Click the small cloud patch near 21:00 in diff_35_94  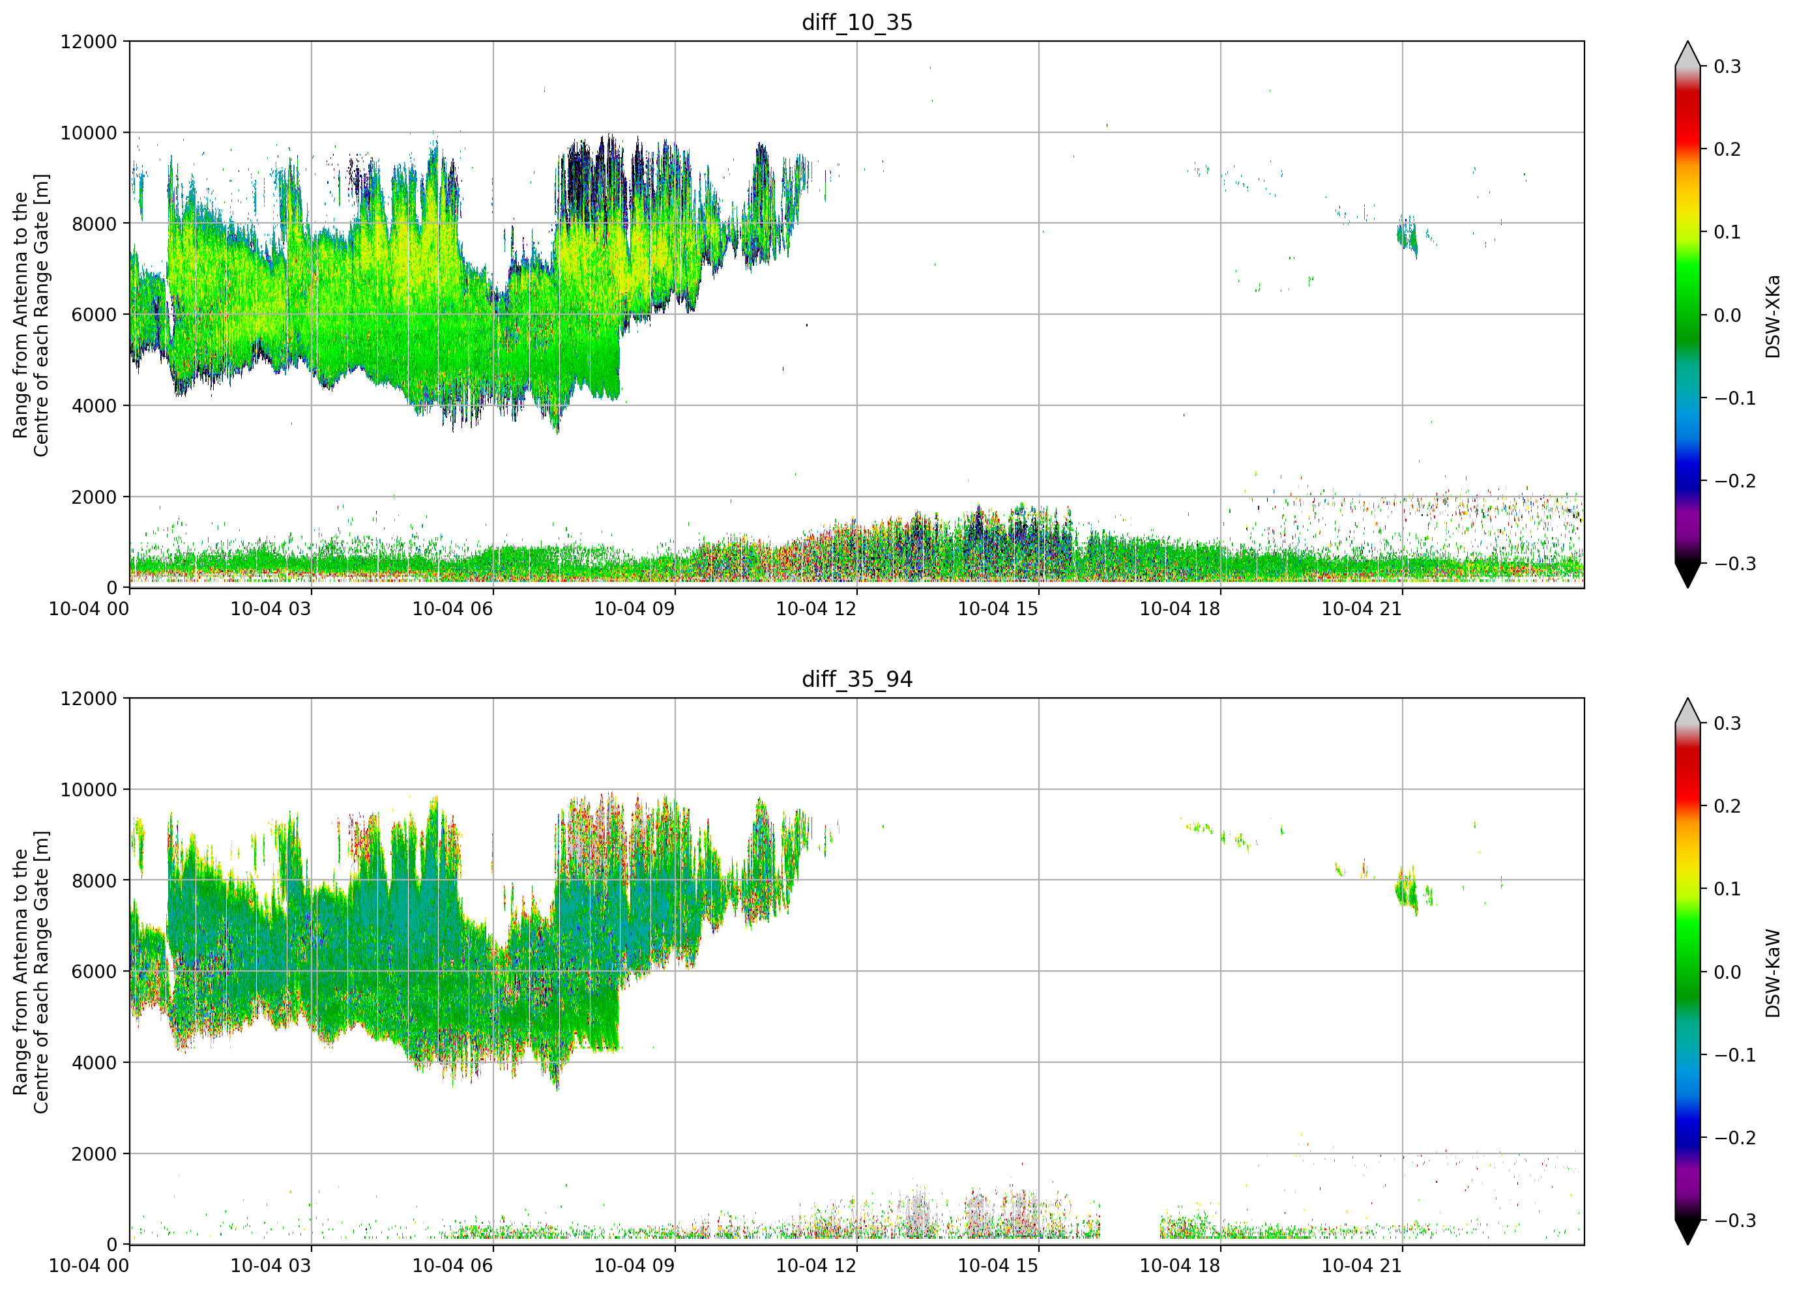pyautogui.click(x=1407, y=891)
